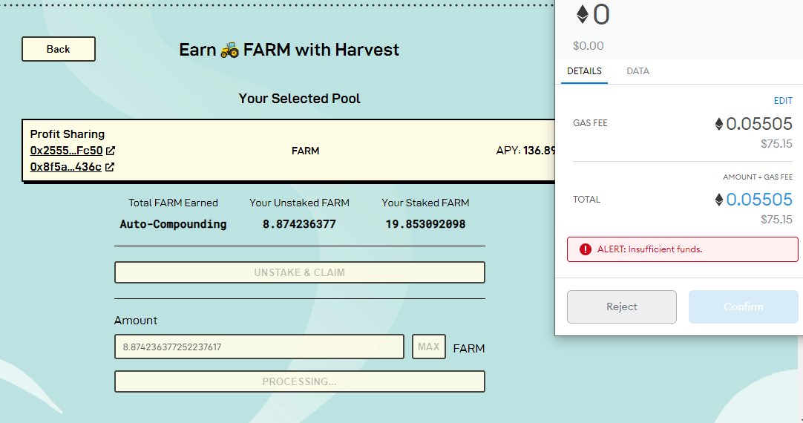Edit the gas fee via EDIT link
Screen dimensions: 803x423
783,101
